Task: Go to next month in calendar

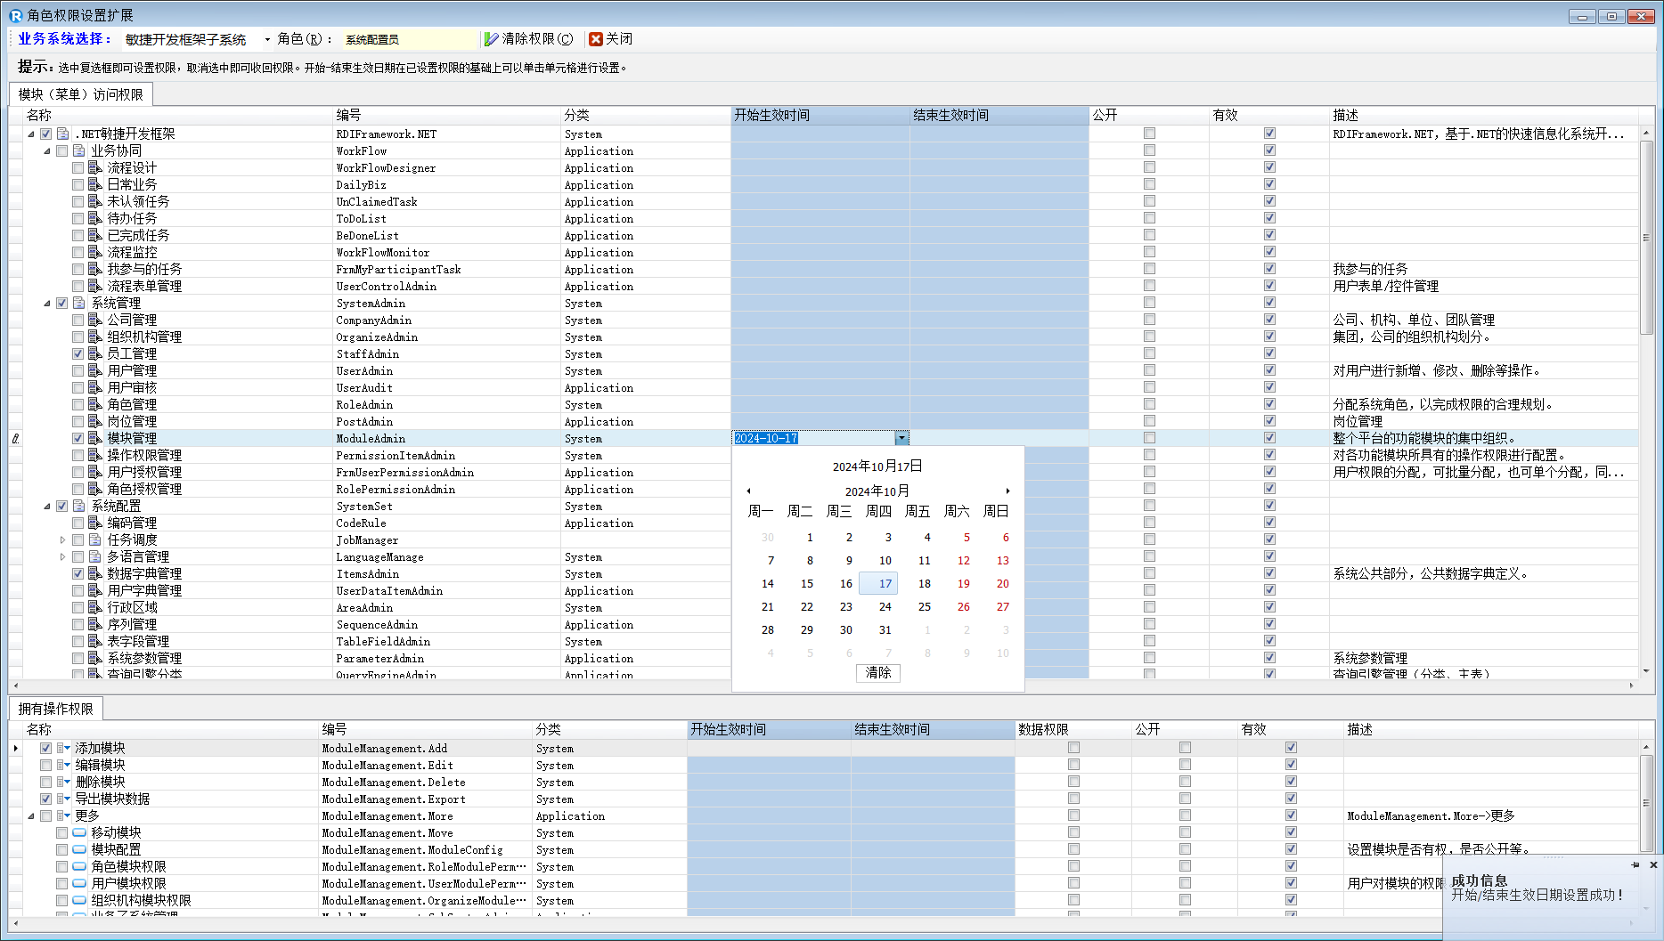Action: click(1007, 491)
